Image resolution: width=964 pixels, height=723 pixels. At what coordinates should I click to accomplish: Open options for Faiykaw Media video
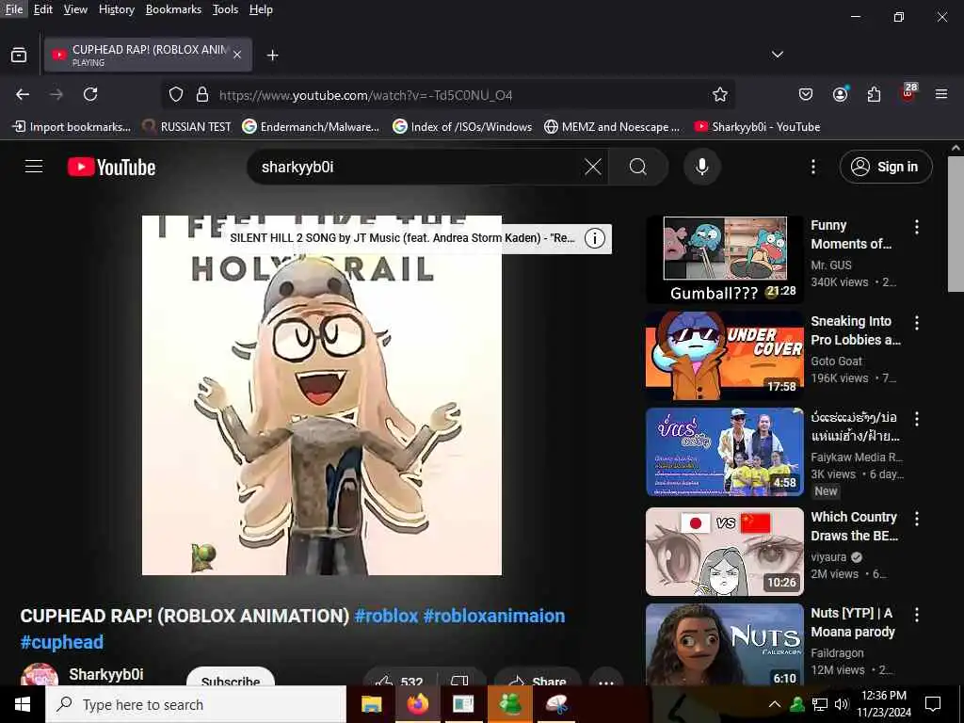click(917, 419)
